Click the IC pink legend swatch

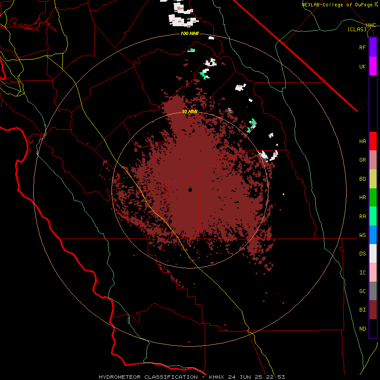tap(373, 272)
